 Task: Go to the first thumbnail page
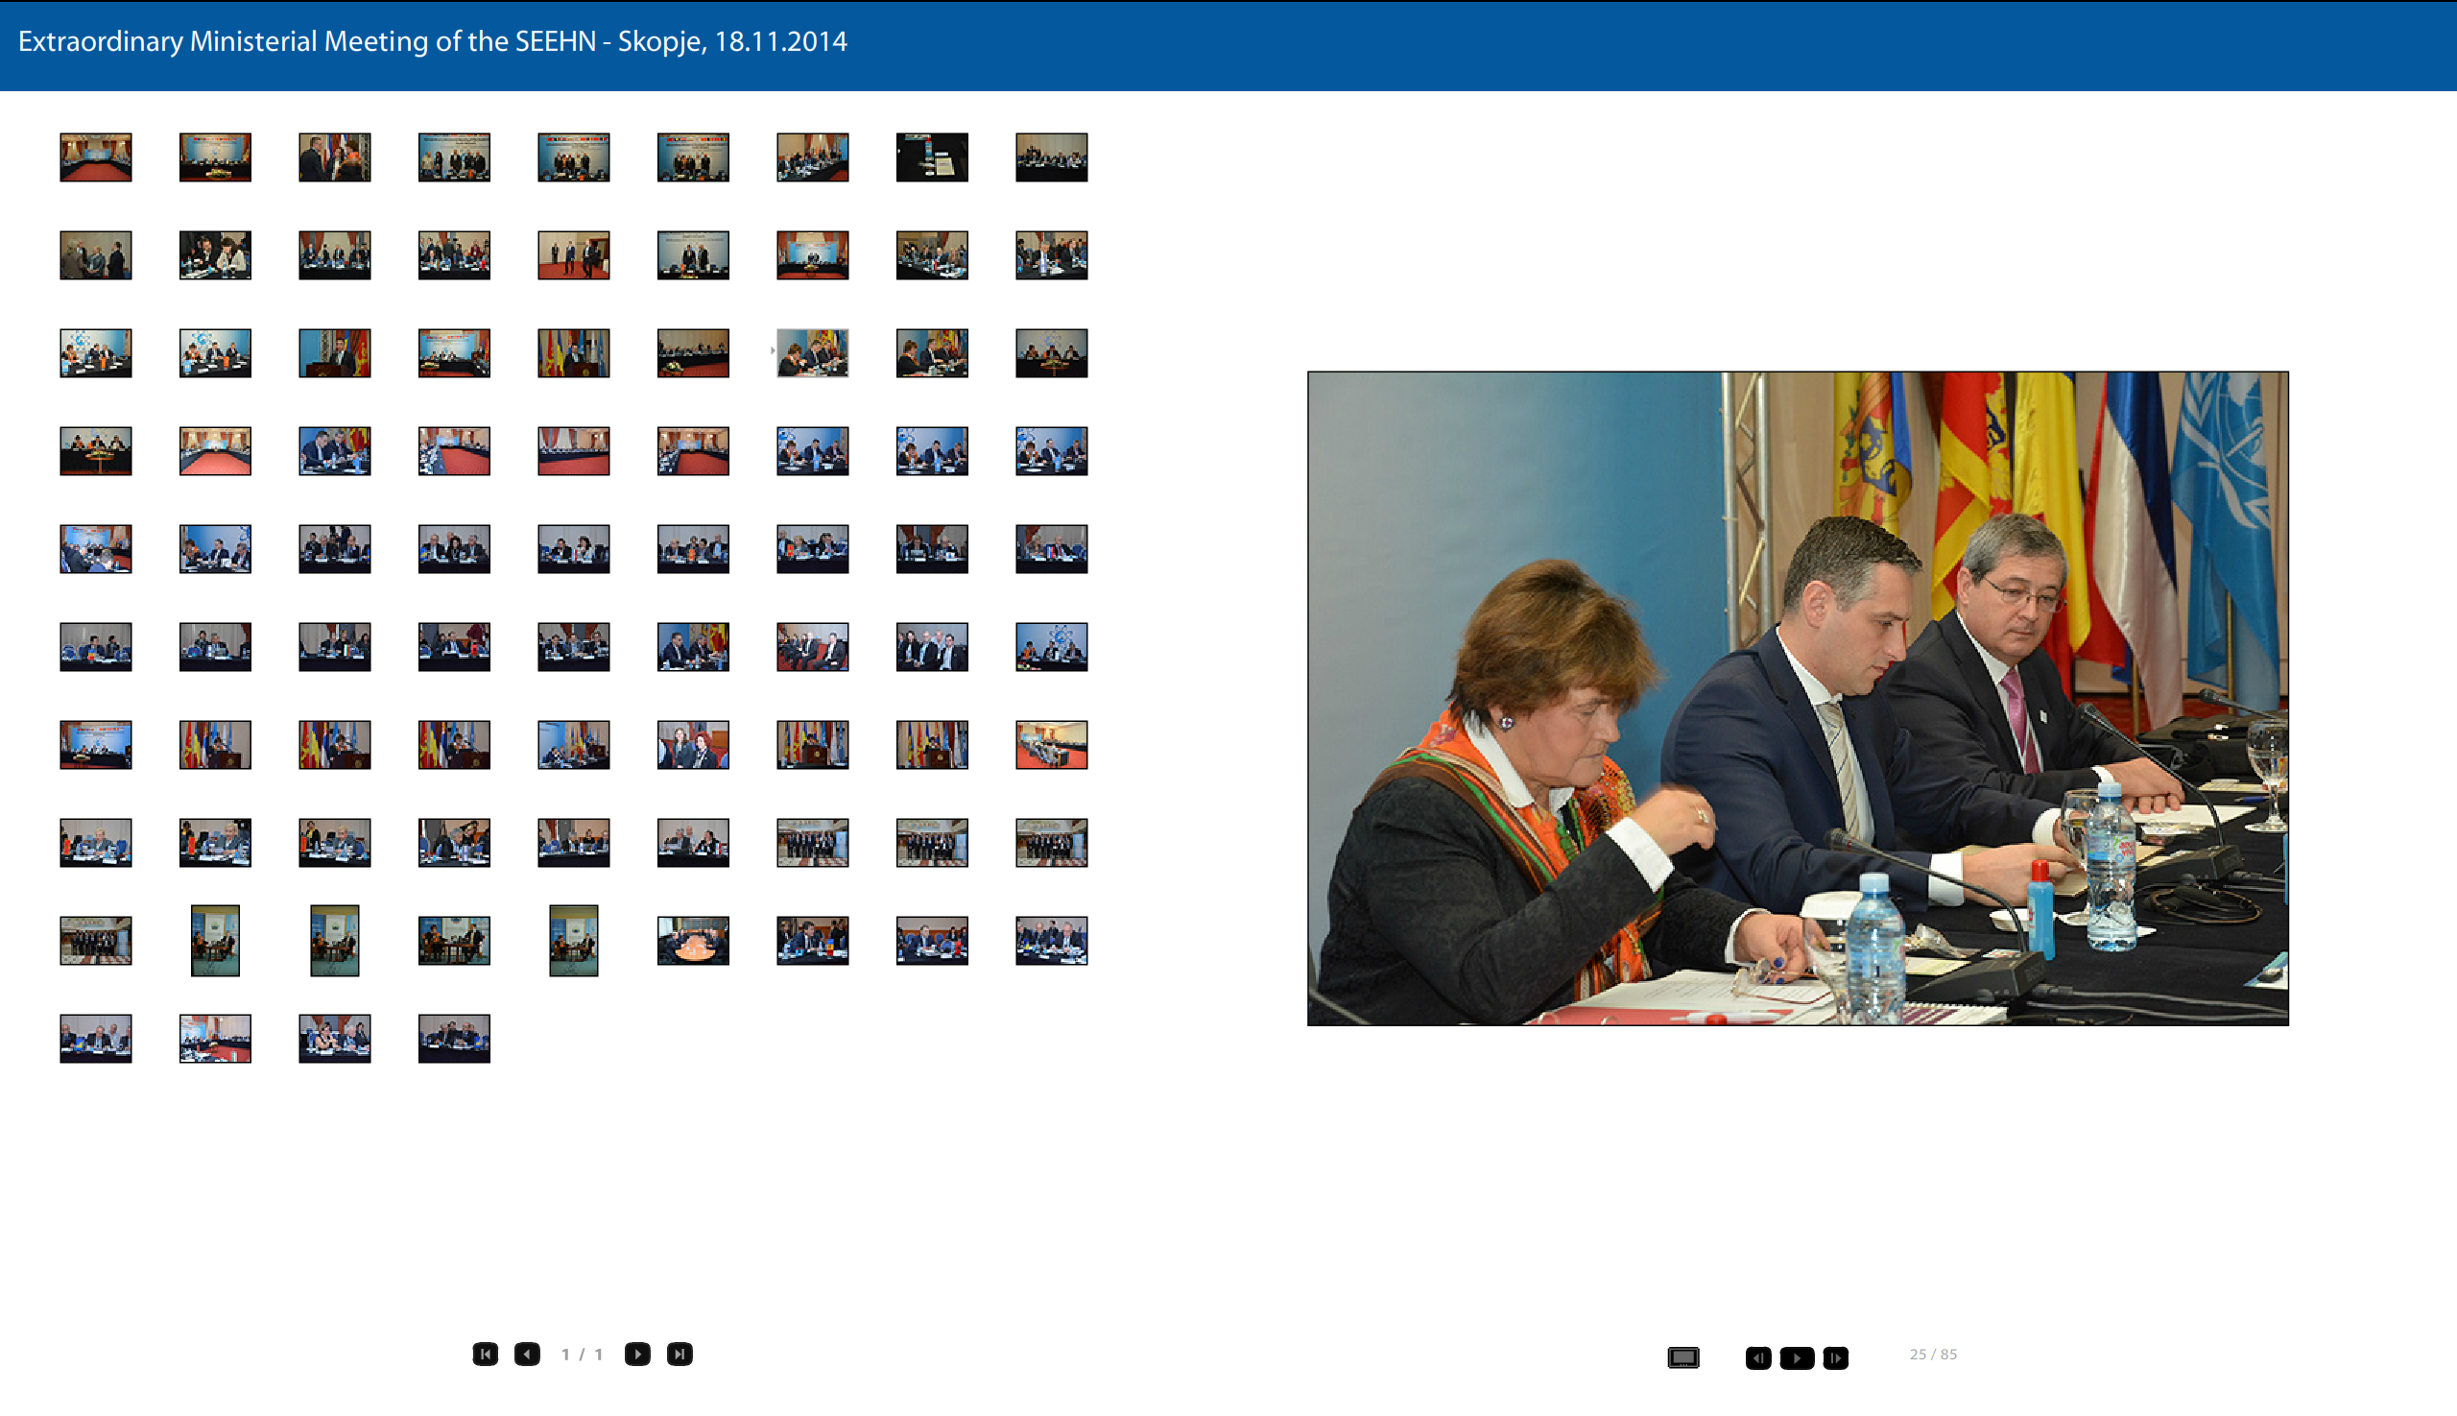(x=486, y=1354)
